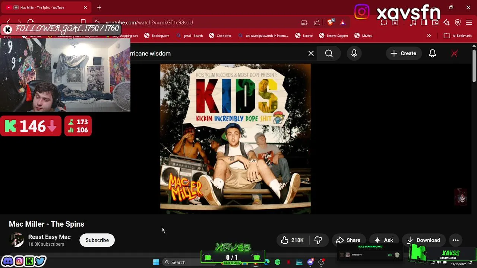Open Spotify from the taskbar
The width and height of the screenshot is (477, 268).
(278, 262)
